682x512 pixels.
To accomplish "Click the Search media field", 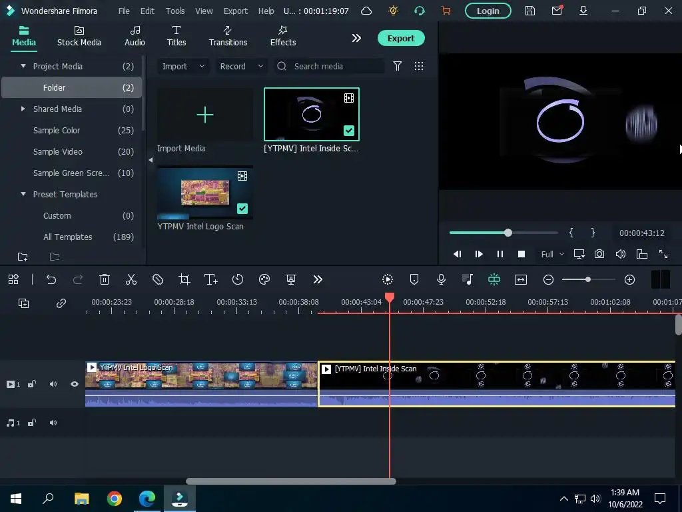I will pos(330,66).
